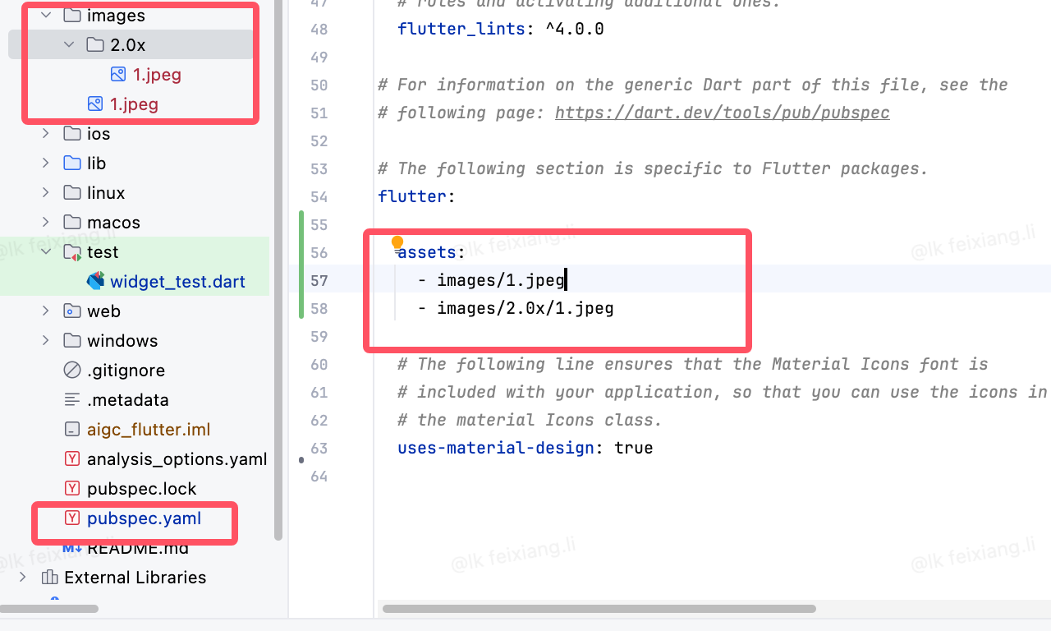Click the project panel vertical scrollbar
Image resolution: width=1051 pixels, height=631 pixels.
tap(278, 271)
